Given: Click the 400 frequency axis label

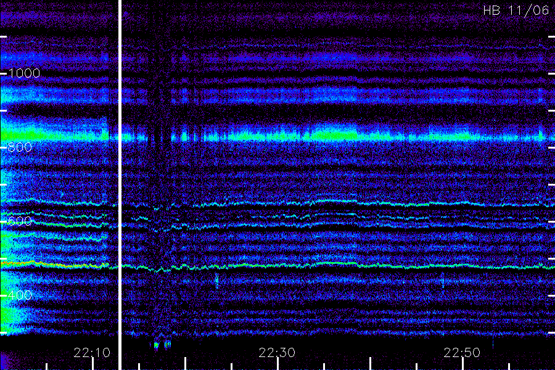Looking at the screenshot, I should click(20, 295).
